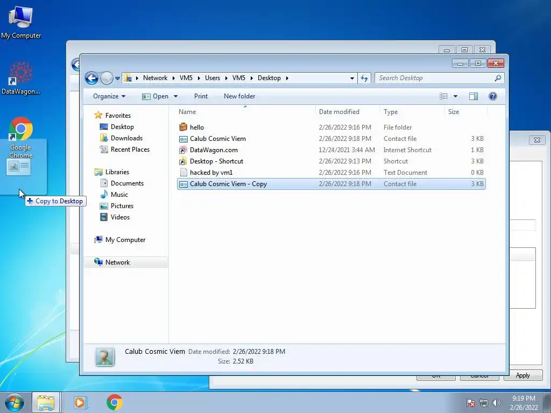
Task: Click the volume speaker tray icon
Action: [x=497, y=403]
